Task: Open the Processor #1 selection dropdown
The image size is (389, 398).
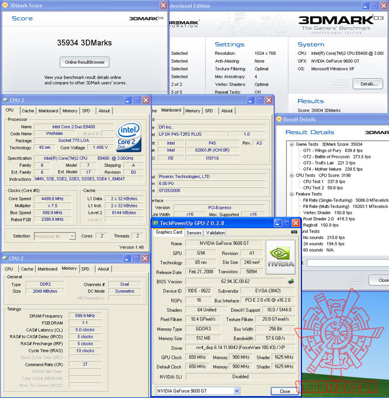Action: tap(72, 236)
